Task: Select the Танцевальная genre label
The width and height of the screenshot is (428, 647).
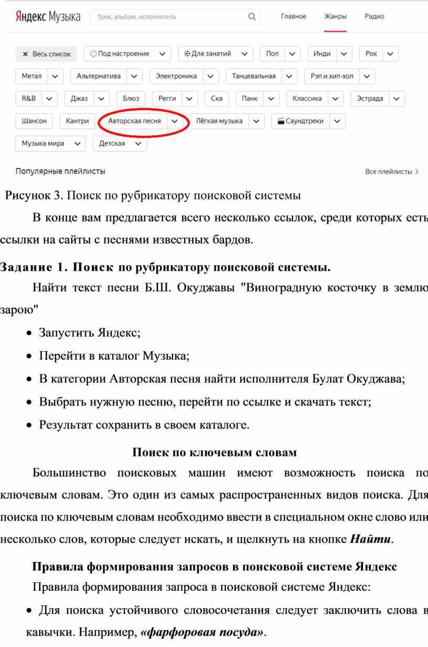Action: [x=253, y=76]
